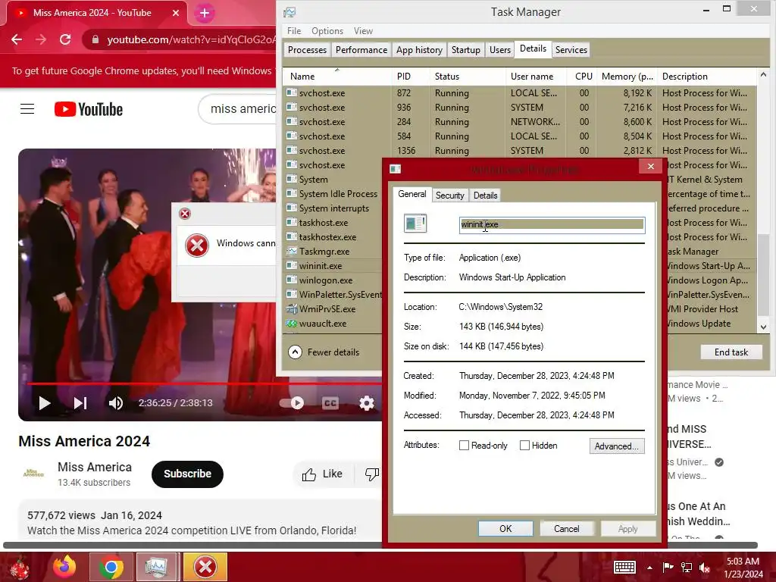Screen dimensions: 776x582
Task: Collapse Task Manager with Fewer details
Action: pyautogui.click(x=324, y=352)
